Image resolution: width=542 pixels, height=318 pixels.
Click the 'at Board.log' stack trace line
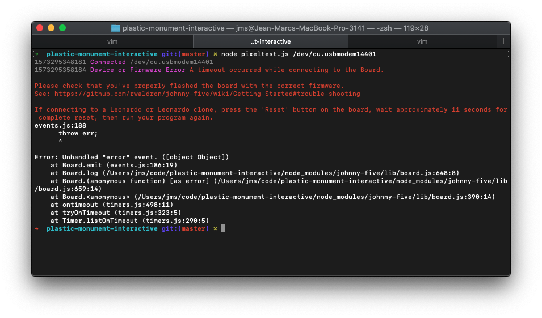255,173
